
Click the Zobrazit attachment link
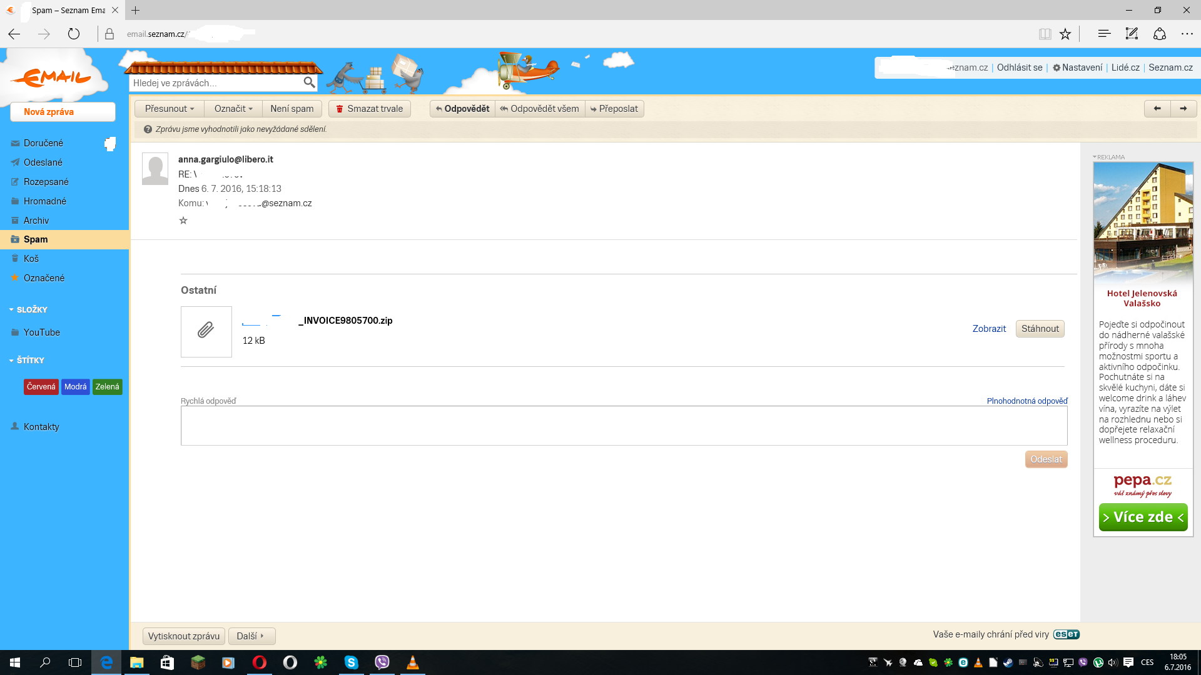point(989,329)
